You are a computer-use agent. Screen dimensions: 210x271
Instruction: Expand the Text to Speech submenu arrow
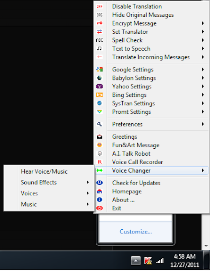click(x=203, y=49)
